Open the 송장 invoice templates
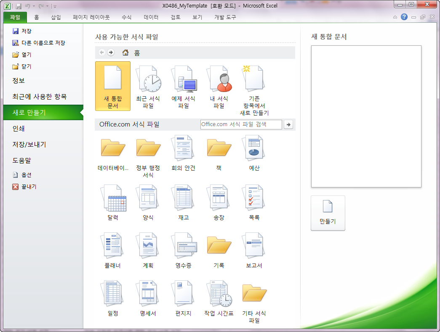The image size is (440, 332). tap(219, 202)
